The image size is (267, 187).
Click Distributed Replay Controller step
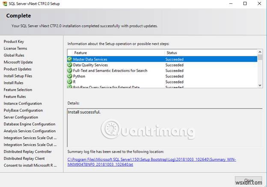27,152
